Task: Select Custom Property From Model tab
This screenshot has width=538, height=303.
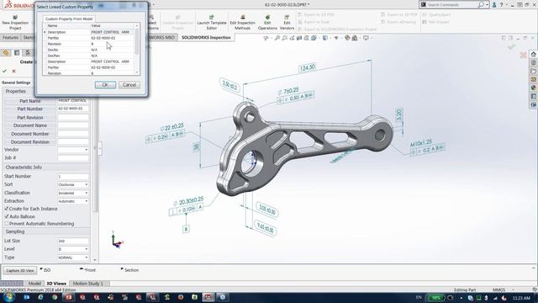Action: (x=69, y=19)
